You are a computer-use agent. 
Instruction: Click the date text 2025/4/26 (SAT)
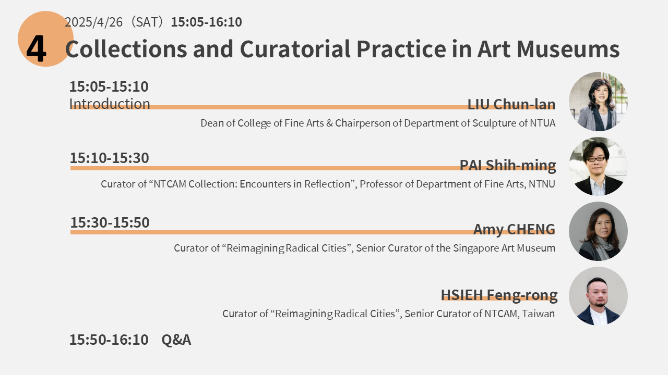tap(116, 22)
